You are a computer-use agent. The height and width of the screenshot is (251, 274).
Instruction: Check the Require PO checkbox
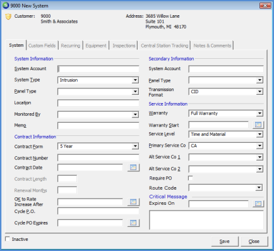(x=191, y=178)
